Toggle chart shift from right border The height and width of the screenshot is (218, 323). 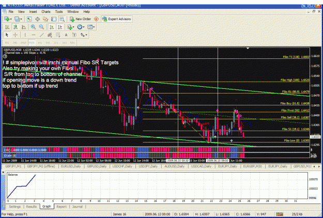[60, 27]
